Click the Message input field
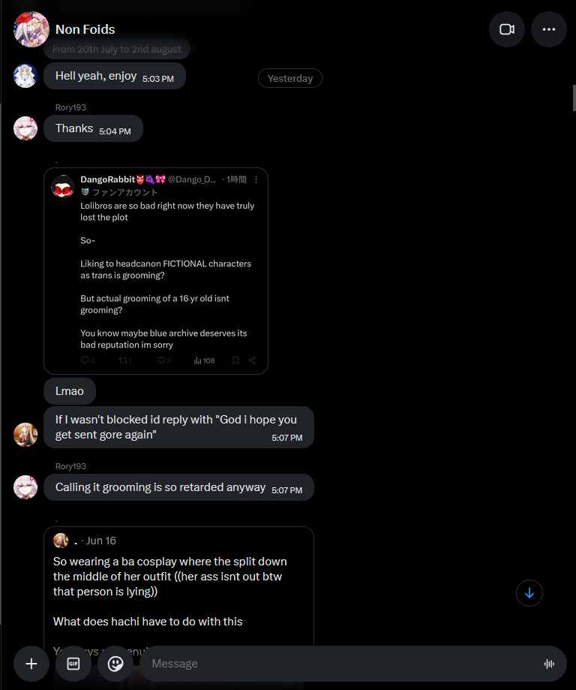The width and height of the screenshot is (576, 690). (x=343, y=664)
